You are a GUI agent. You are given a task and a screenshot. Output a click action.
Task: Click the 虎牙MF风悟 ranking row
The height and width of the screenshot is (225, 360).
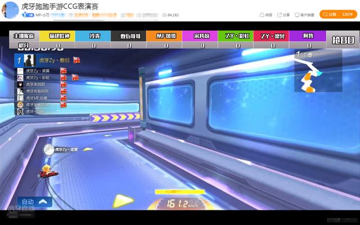pyautogui.click(x=41, y=98)
